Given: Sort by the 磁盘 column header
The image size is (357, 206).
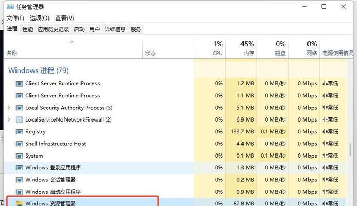Looking at the screenshot, I should 280,53.
